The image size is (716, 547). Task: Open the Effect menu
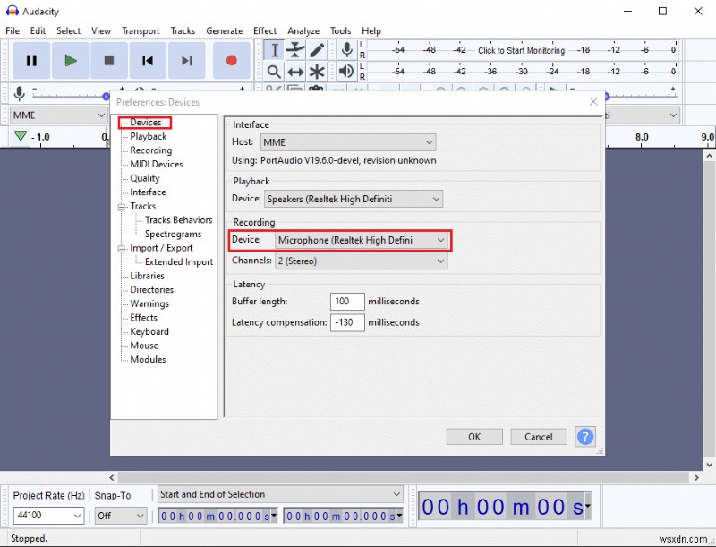coord(265,30)
